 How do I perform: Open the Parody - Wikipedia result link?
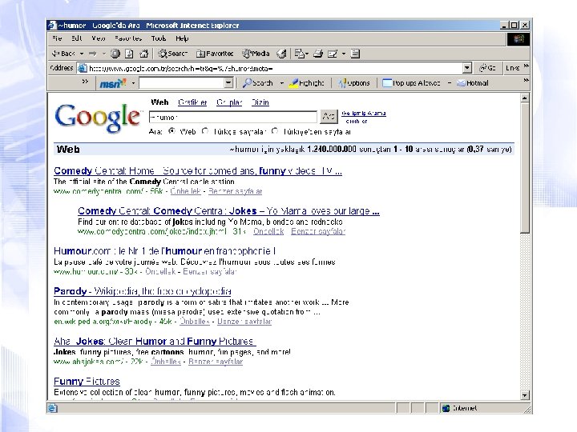[x=143, y=291]
